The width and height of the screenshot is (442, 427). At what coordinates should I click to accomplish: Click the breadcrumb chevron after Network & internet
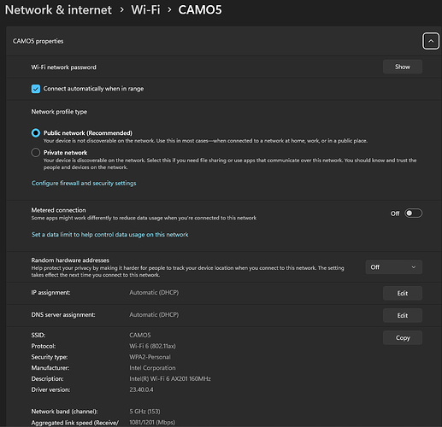122,10
